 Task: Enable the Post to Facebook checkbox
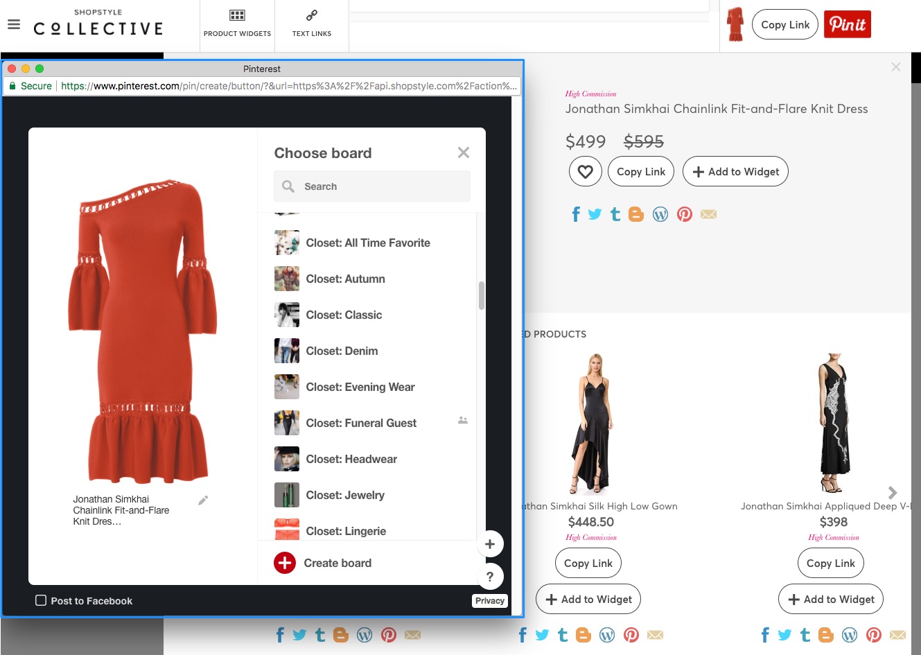(41, 601)
